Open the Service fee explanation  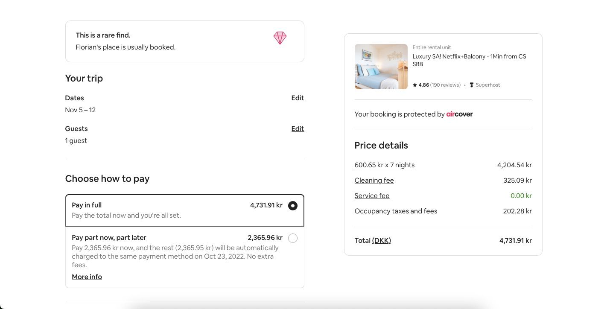coord(372,195)
